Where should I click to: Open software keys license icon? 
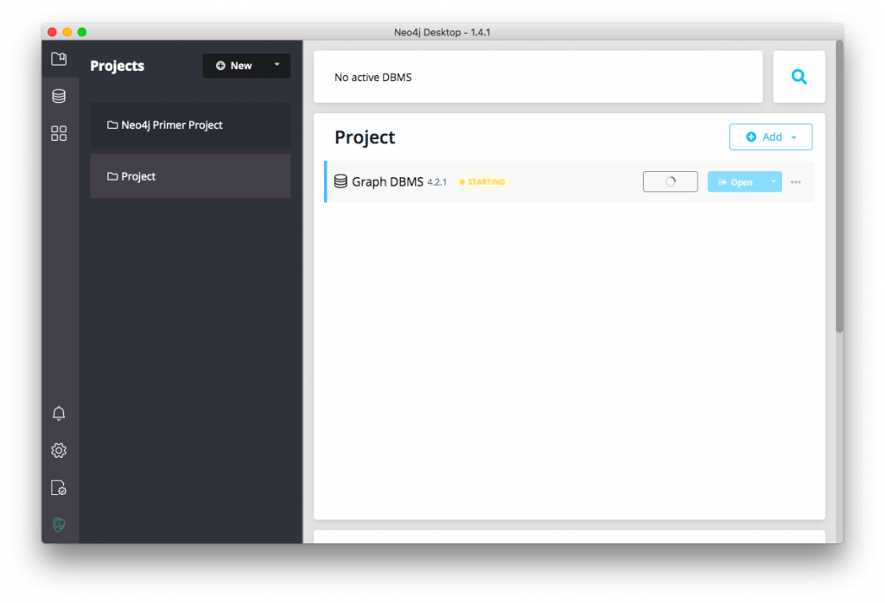click(59, 488)
